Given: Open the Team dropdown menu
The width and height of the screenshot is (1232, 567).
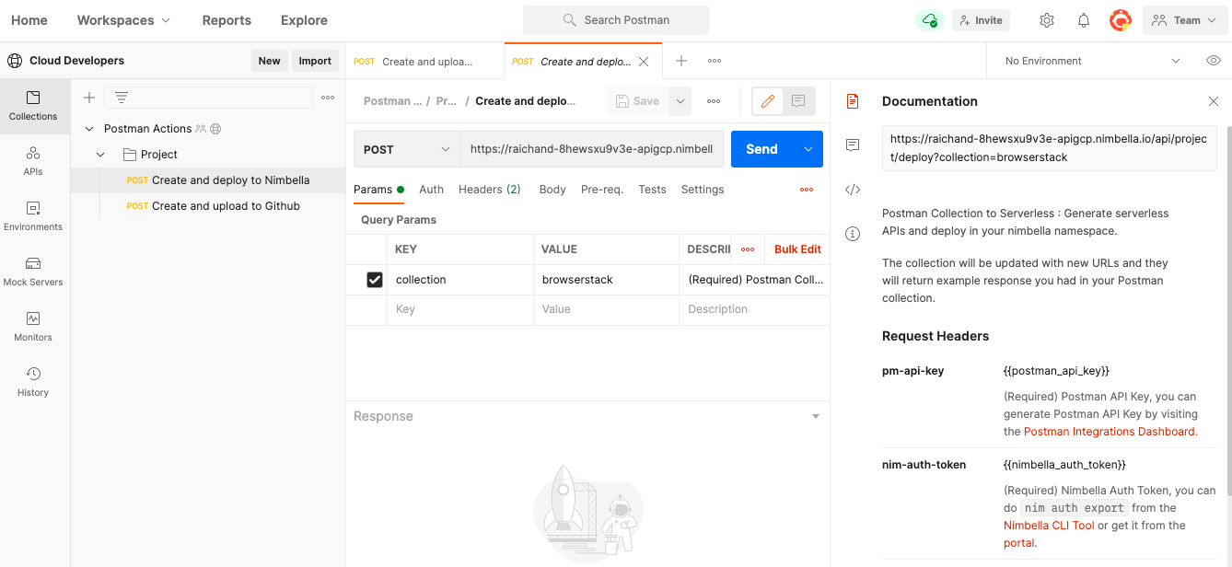Looking at the screenshot, I should pyautogui.click(x=1187, y=20).
